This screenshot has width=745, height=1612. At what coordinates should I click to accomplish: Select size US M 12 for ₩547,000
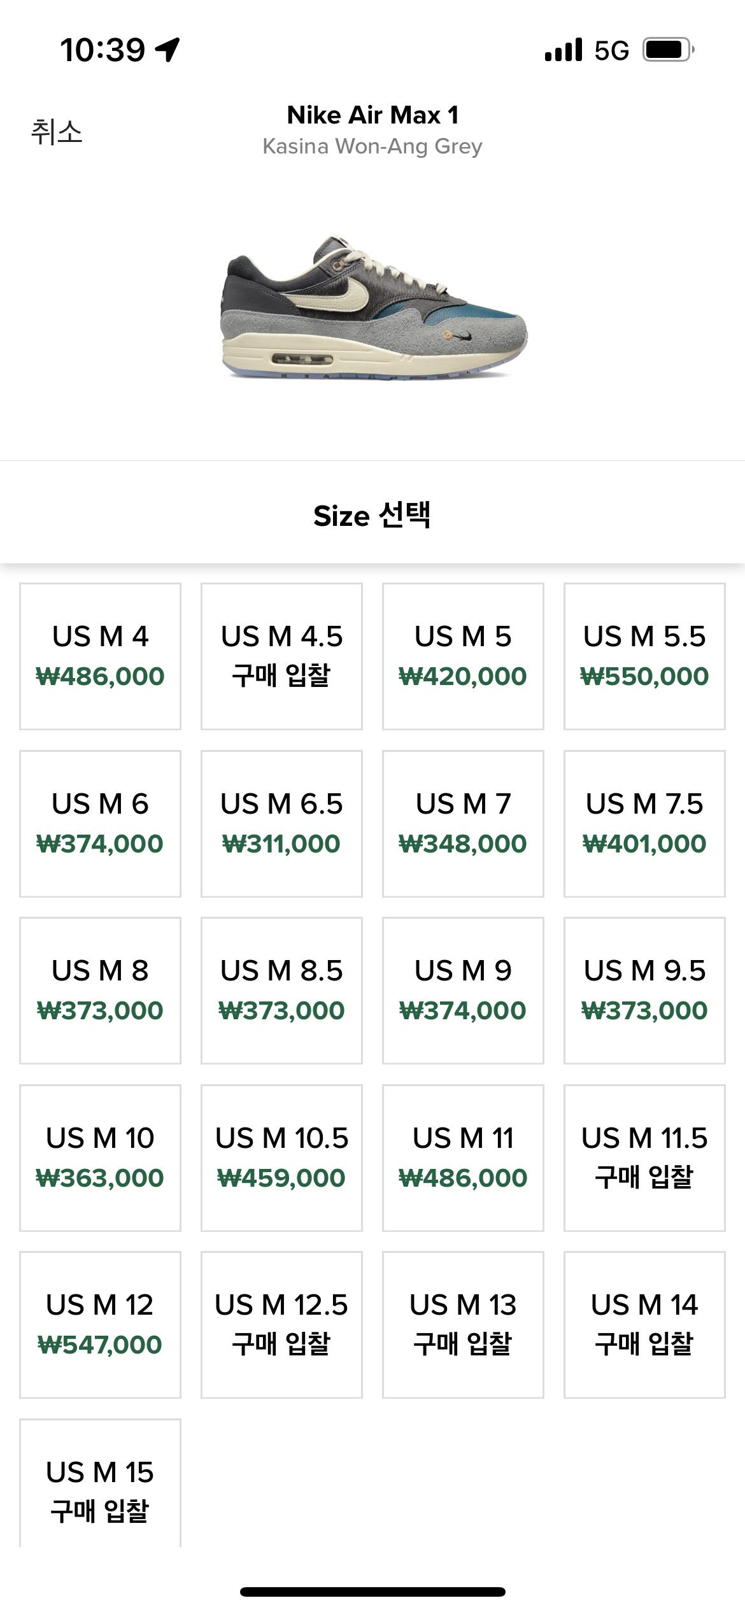click(x=100, y=1324)
